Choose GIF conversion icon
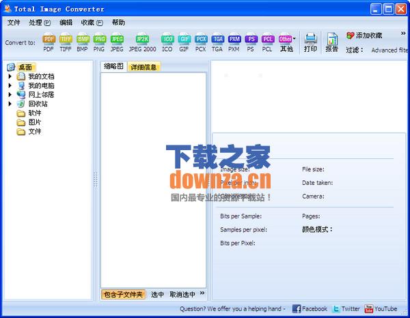The image size is (410, 318). tap(184, 43)
